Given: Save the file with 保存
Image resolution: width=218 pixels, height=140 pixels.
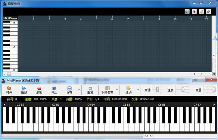Looking at the screenshot, I should (x=69, y=90).
